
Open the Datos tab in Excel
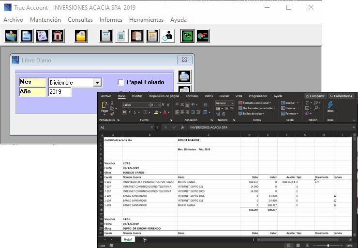(x=209, y=96)
